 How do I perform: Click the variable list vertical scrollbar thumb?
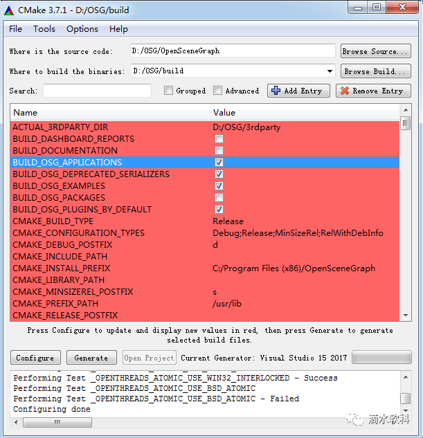pyautogui.click(x=406, y=123)
